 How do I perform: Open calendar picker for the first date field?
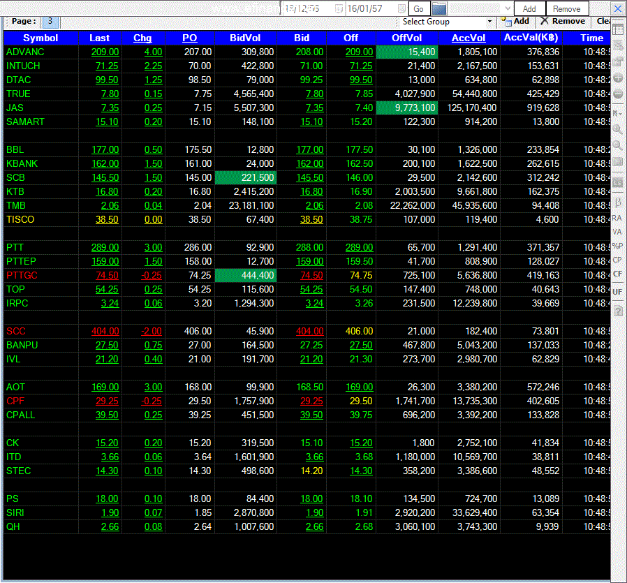339,9
